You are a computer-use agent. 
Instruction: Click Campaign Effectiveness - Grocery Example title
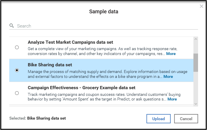81,87
